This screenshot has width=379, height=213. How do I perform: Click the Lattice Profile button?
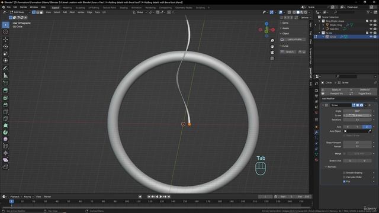(x=293, y=40)
